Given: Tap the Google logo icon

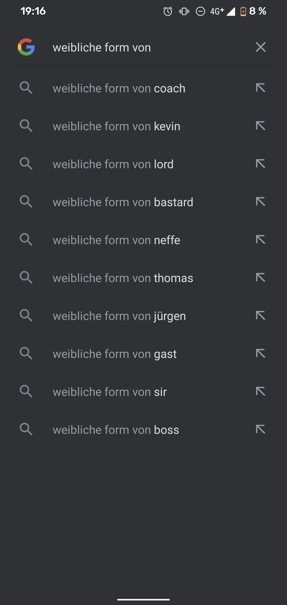Looking at the screenshot, I should pyautogui.click(x=26, y=47).
